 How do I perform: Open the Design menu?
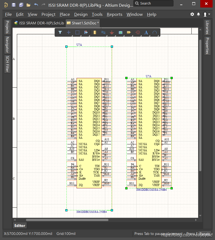click(81, 14)
